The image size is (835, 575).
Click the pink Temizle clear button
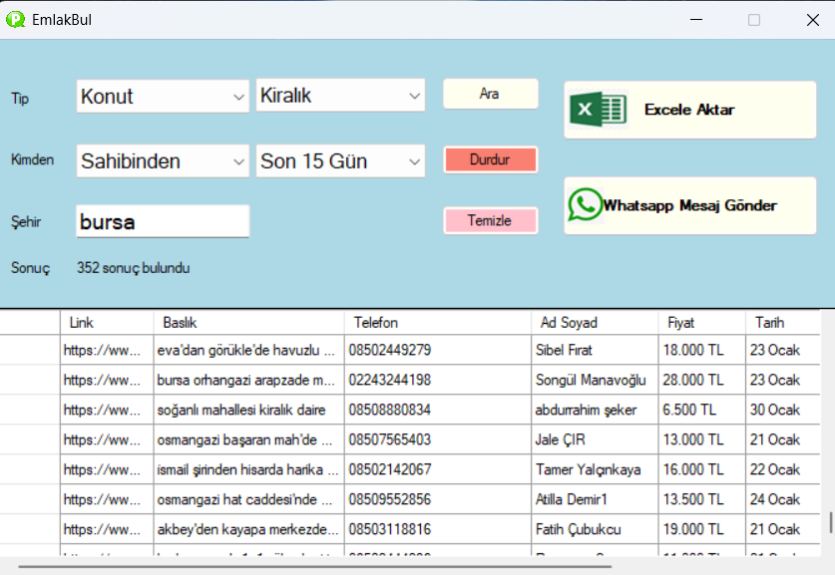tap(490, 220)
